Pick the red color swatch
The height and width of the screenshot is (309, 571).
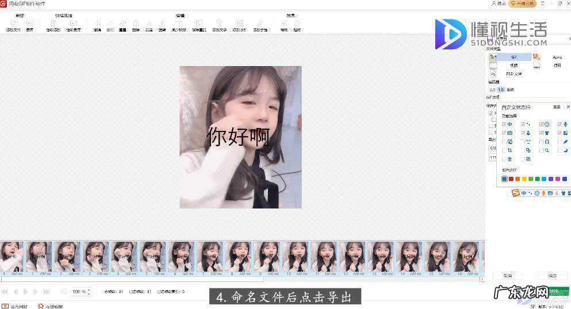point(511,179)
